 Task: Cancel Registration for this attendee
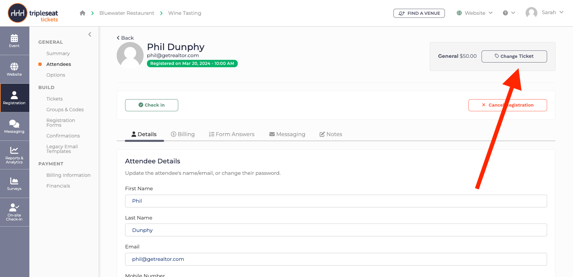pos(508,105)
